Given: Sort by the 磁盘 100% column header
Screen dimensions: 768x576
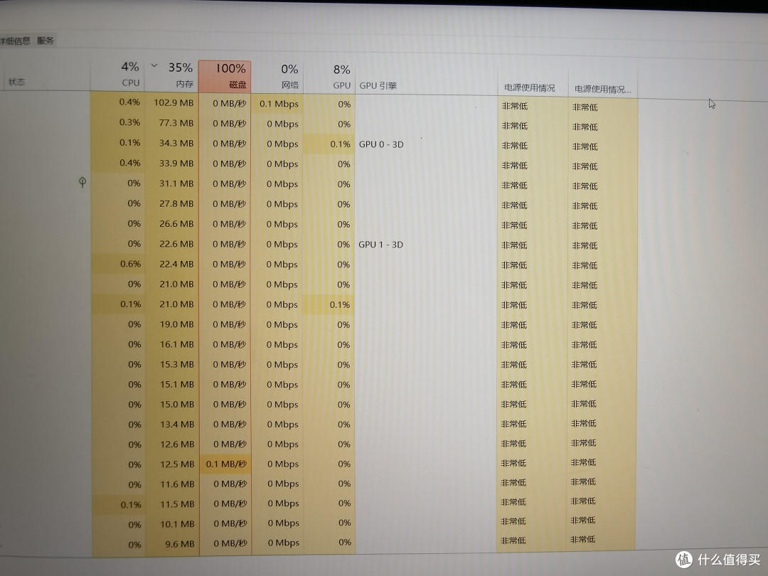Looking at the screenshot, I should 225,76.
